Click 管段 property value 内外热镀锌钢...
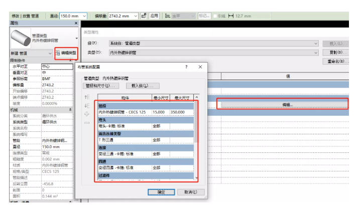Image resolution: width=363 pixels, height=208 pixels. (57, 140)
